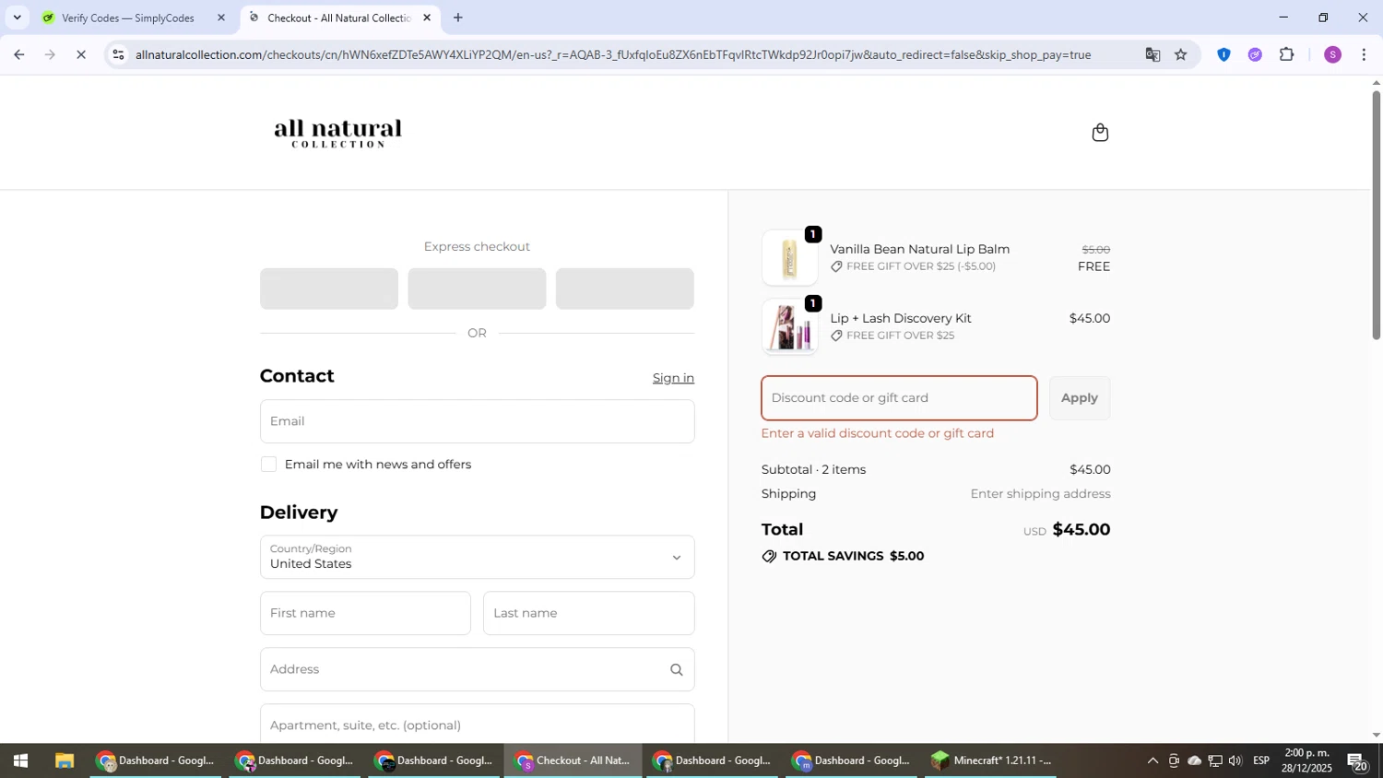Focus the Discount code or gift card field

click(x=899, y=398)
